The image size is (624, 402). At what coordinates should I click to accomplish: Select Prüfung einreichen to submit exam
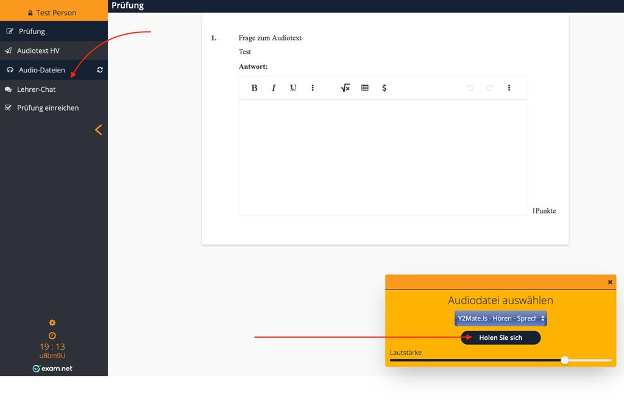click(x=48, y=108)
